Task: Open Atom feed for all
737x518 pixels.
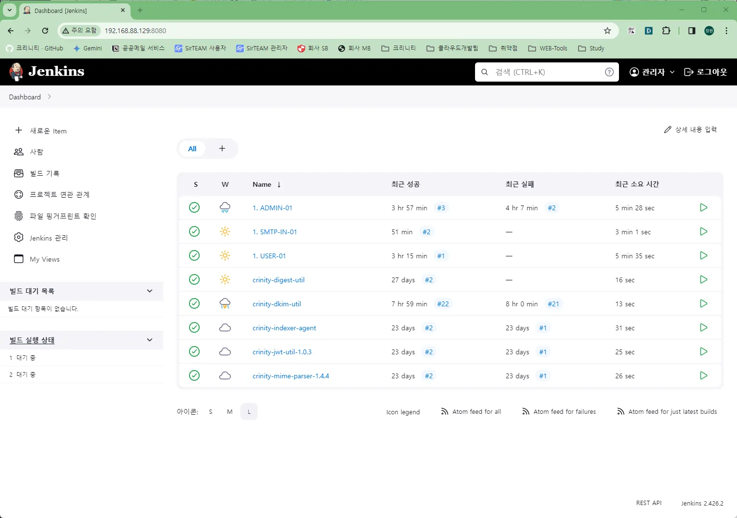Action: (x=471, y=412)
